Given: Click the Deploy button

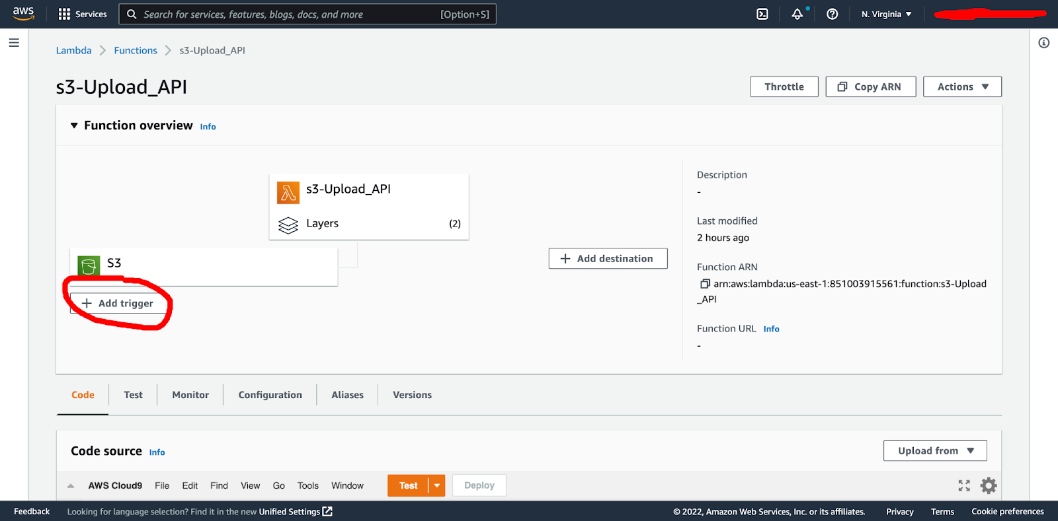Looking at the screenshot, I should [x=479, y=485].
